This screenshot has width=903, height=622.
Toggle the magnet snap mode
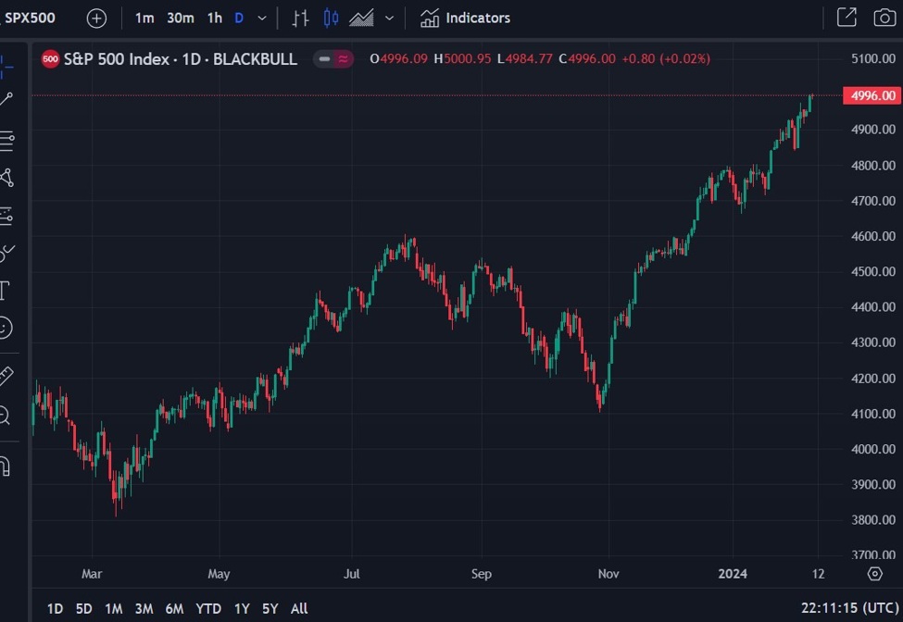pyautogui.click(x=5, y=465)
